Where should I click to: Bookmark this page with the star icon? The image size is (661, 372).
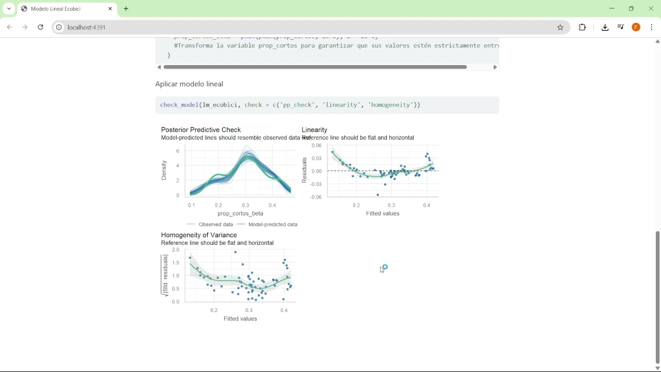[x=560, y=27]
